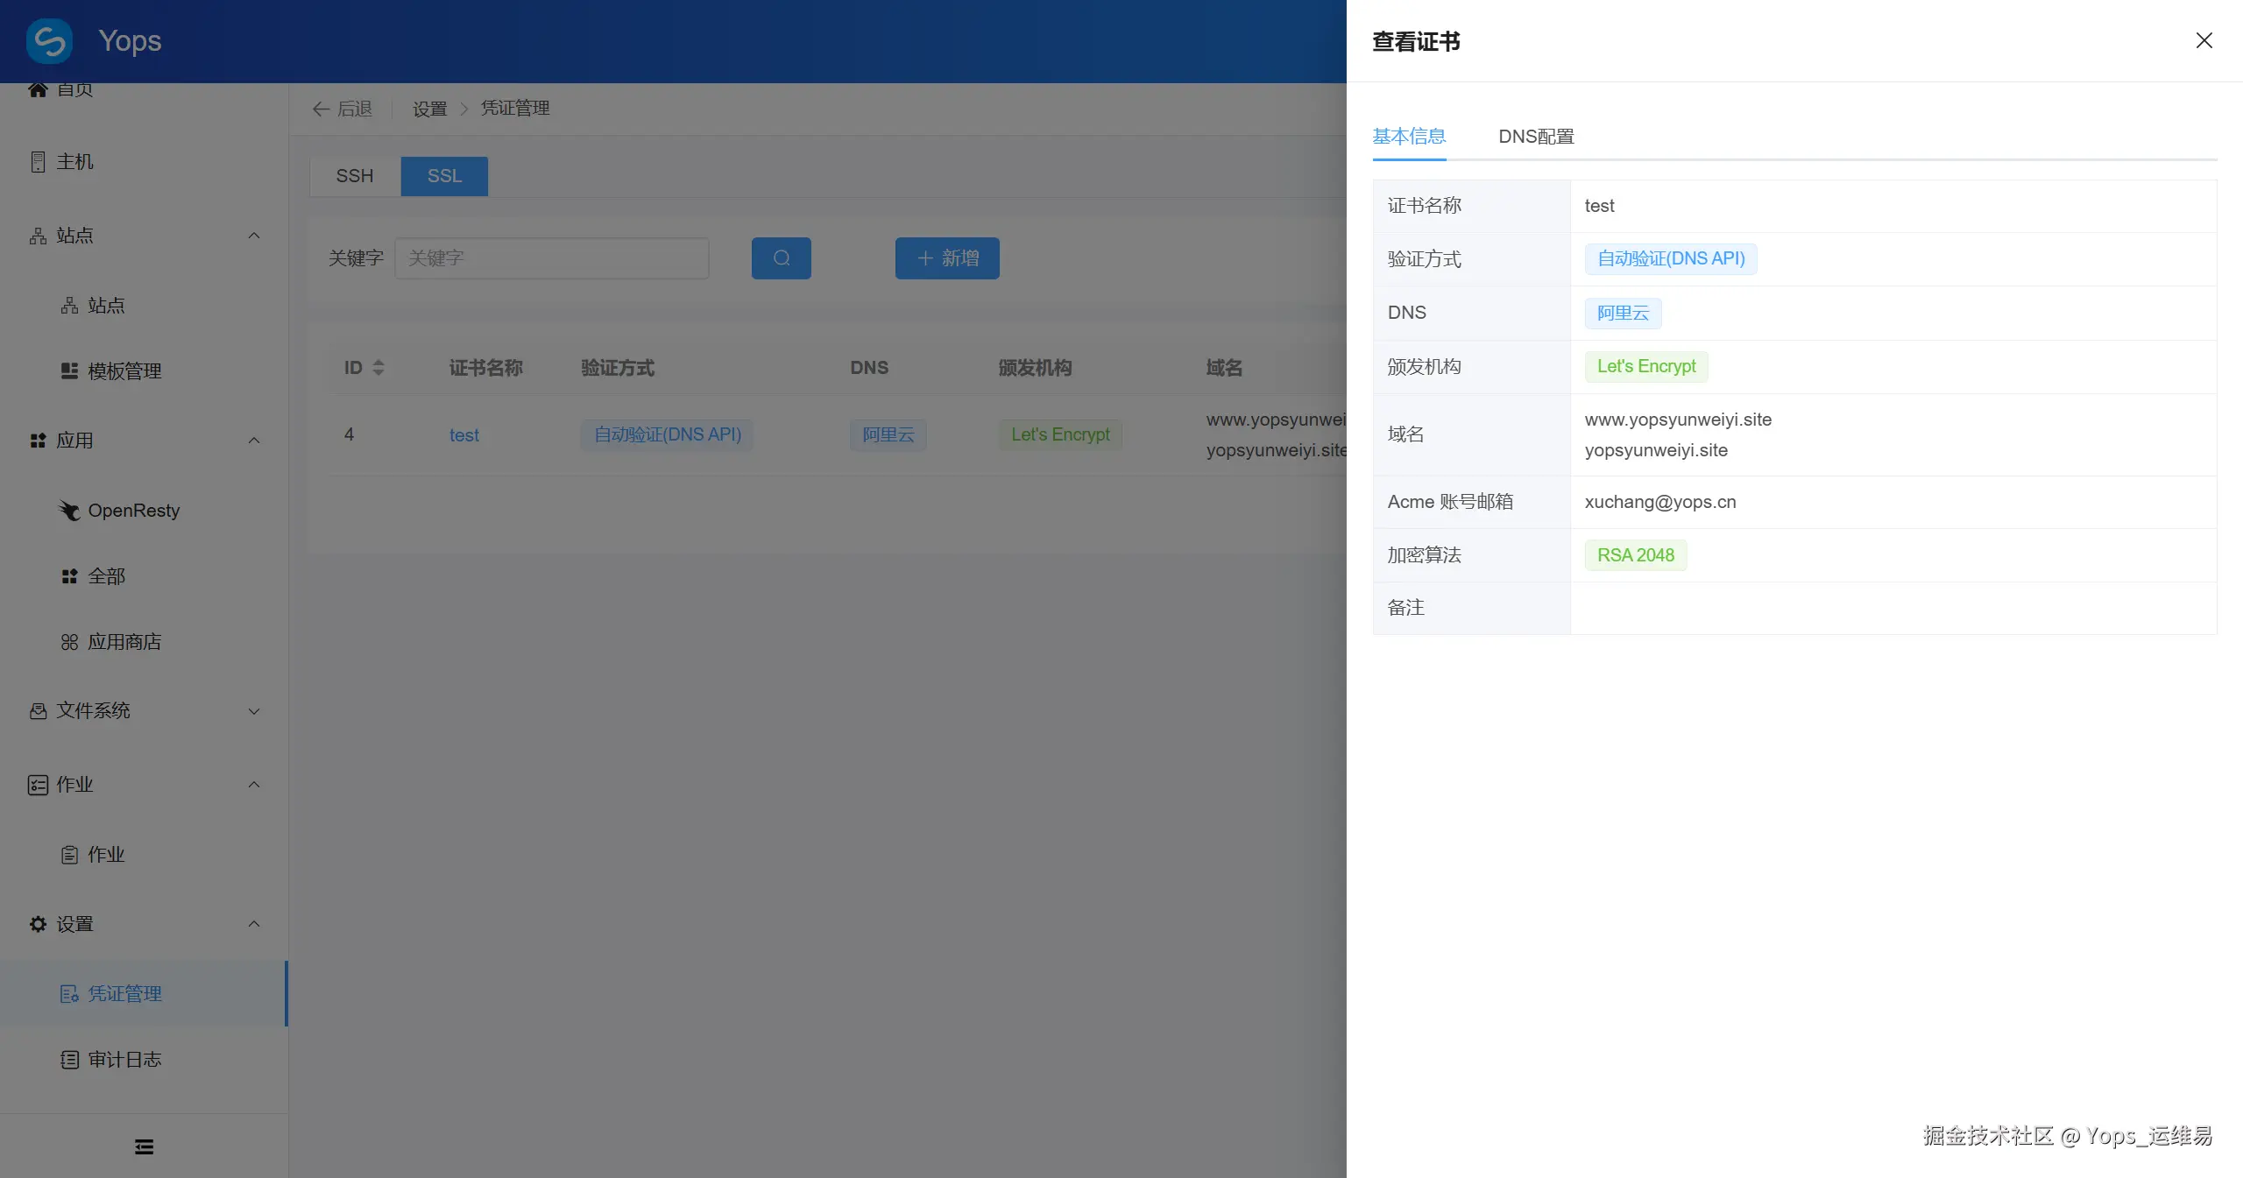Collapse the 应用 sidebar section
The height and width of the screenshot is (1178, 2243).
coord(253,441)
